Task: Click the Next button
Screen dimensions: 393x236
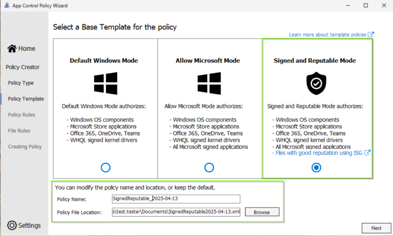Action: (x=376, y=228)
